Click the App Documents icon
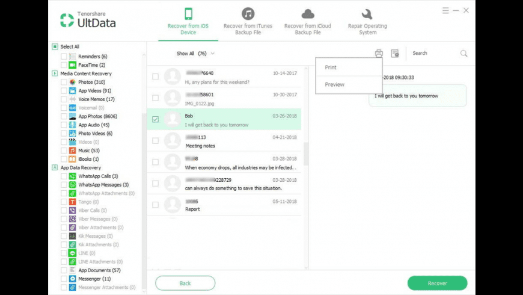 tap(72, 270)
